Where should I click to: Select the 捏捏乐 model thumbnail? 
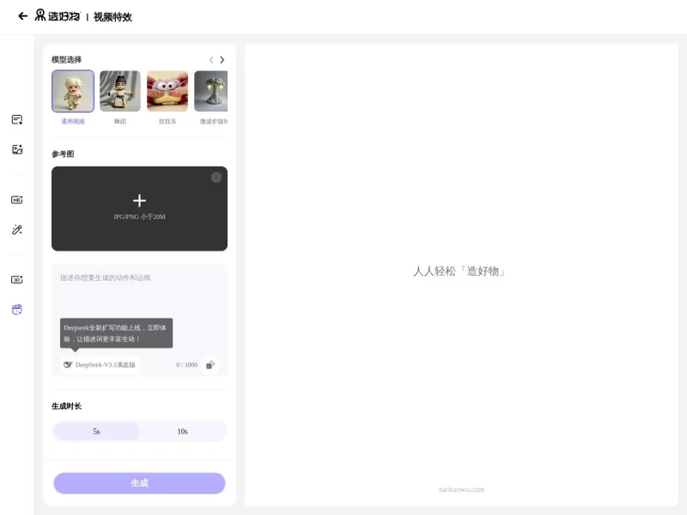[168, 90]
